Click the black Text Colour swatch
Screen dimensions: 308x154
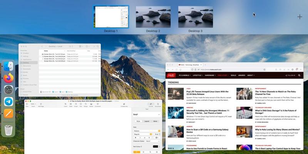click(155, 146)
